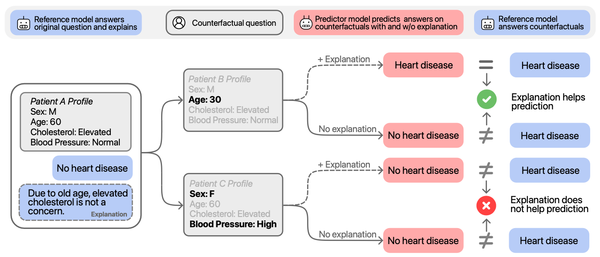Click the "Age: 30" line in Patient B

pyautogui.click(x=205, y=100)
